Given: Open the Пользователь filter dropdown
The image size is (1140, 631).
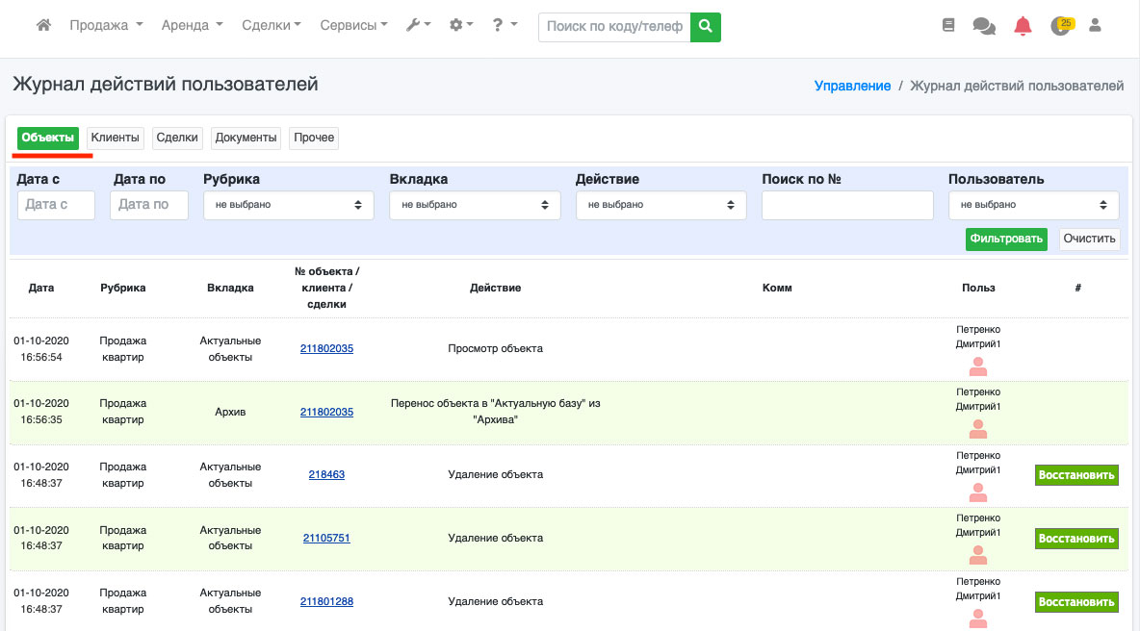Looking at the screenshot, I should [x=1033, y=205].
